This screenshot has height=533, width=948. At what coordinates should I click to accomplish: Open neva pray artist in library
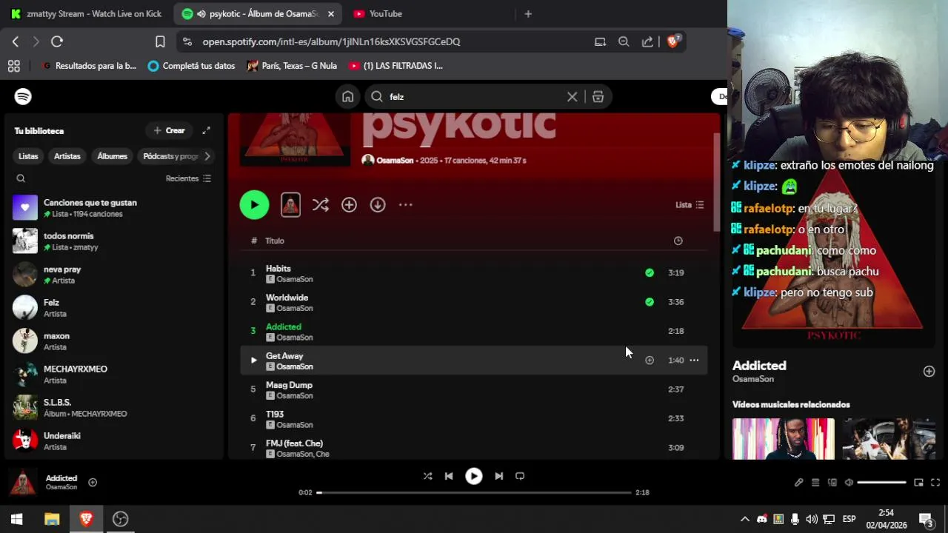(x=113, y=275)
